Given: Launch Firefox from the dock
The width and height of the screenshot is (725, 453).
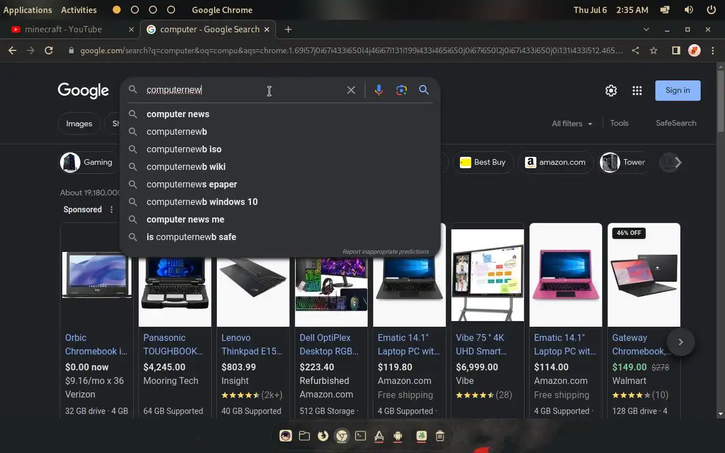Looking at the screenshot, I should pos(323,435).
